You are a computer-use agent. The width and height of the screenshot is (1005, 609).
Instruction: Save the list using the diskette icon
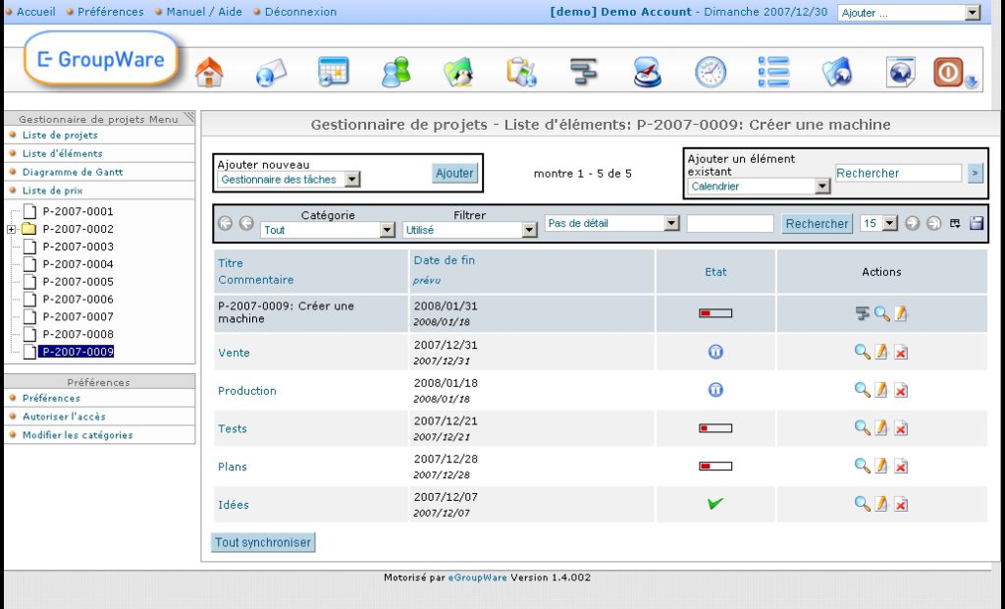point(975,223)
